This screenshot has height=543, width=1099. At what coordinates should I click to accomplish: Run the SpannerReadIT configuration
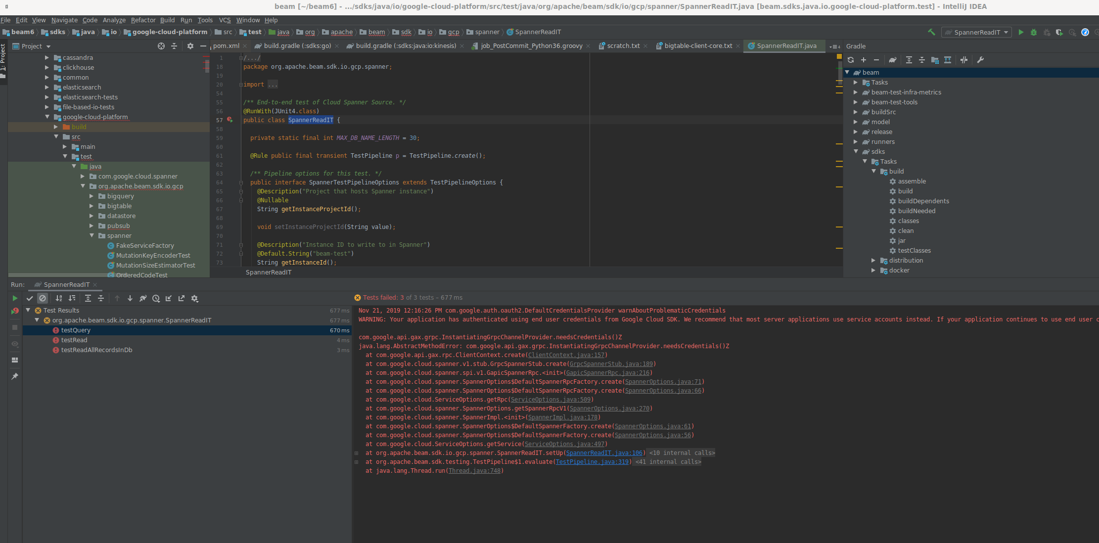click(x=1021, y=32)
